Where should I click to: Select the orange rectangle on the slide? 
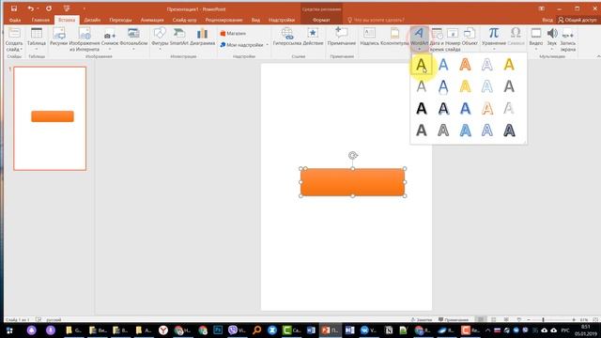[353, 182]
